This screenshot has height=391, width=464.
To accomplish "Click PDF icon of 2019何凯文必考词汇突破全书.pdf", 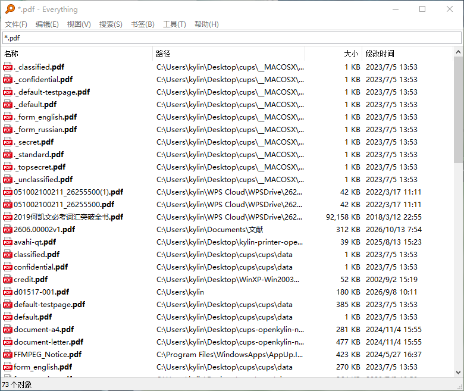I will click(8, 217).
